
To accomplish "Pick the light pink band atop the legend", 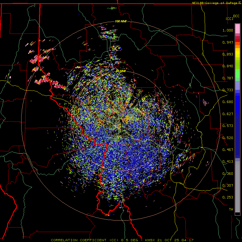I will [x=237, y=29].
